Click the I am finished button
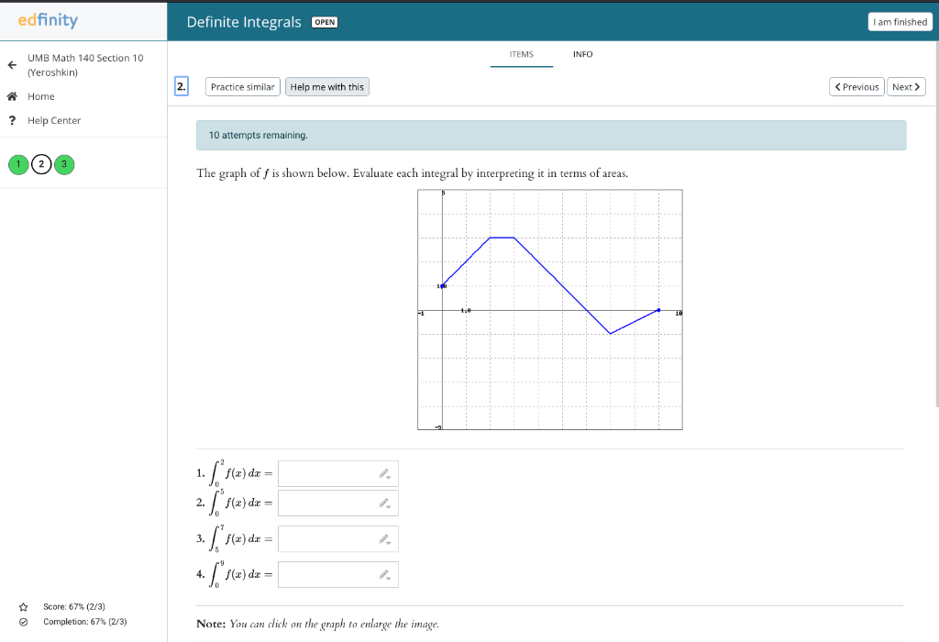 point(900,21)
